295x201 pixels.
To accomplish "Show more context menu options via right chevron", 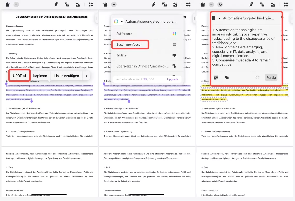I will coord(86,76).
